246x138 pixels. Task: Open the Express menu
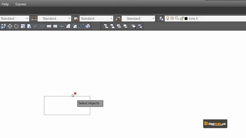pos(21,4)
